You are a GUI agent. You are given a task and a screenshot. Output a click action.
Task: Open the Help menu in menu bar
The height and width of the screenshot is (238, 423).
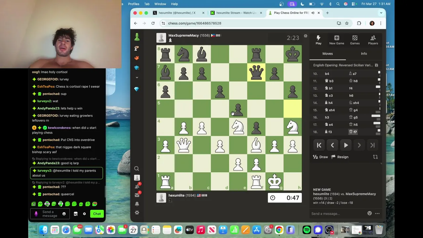click(174, 4)
